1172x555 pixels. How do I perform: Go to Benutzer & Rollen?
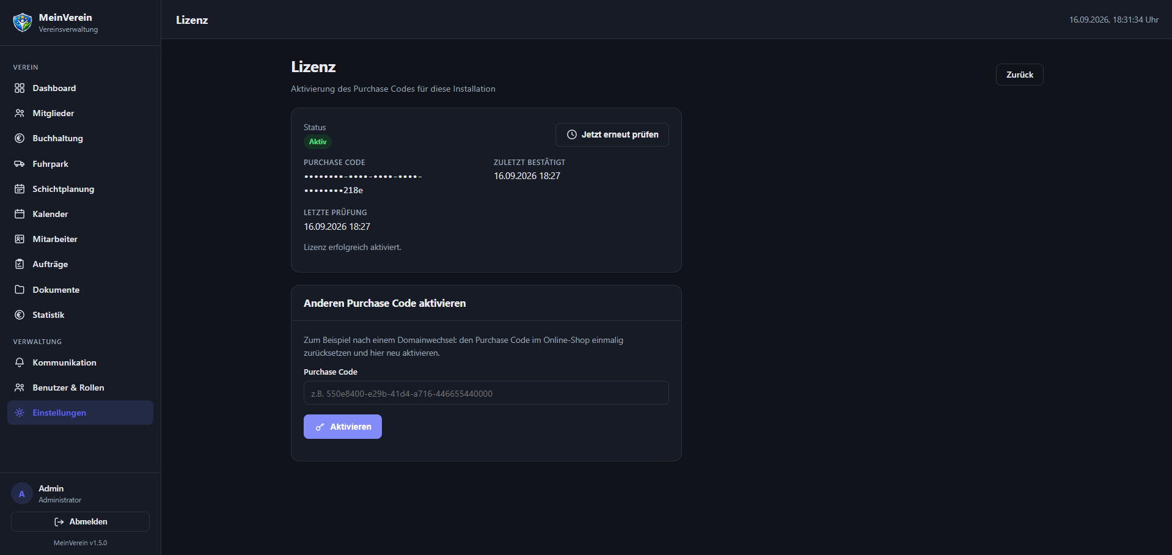(80, 388)
